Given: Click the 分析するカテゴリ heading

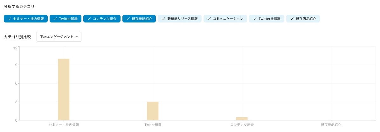Looking at the screenshot, I should pyautogui.click(x=19, y=6).
